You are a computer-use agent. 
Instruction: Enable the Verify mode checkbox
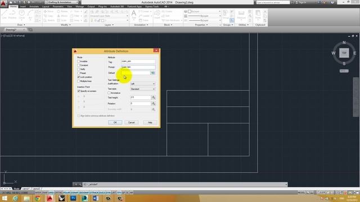(79, 69)
